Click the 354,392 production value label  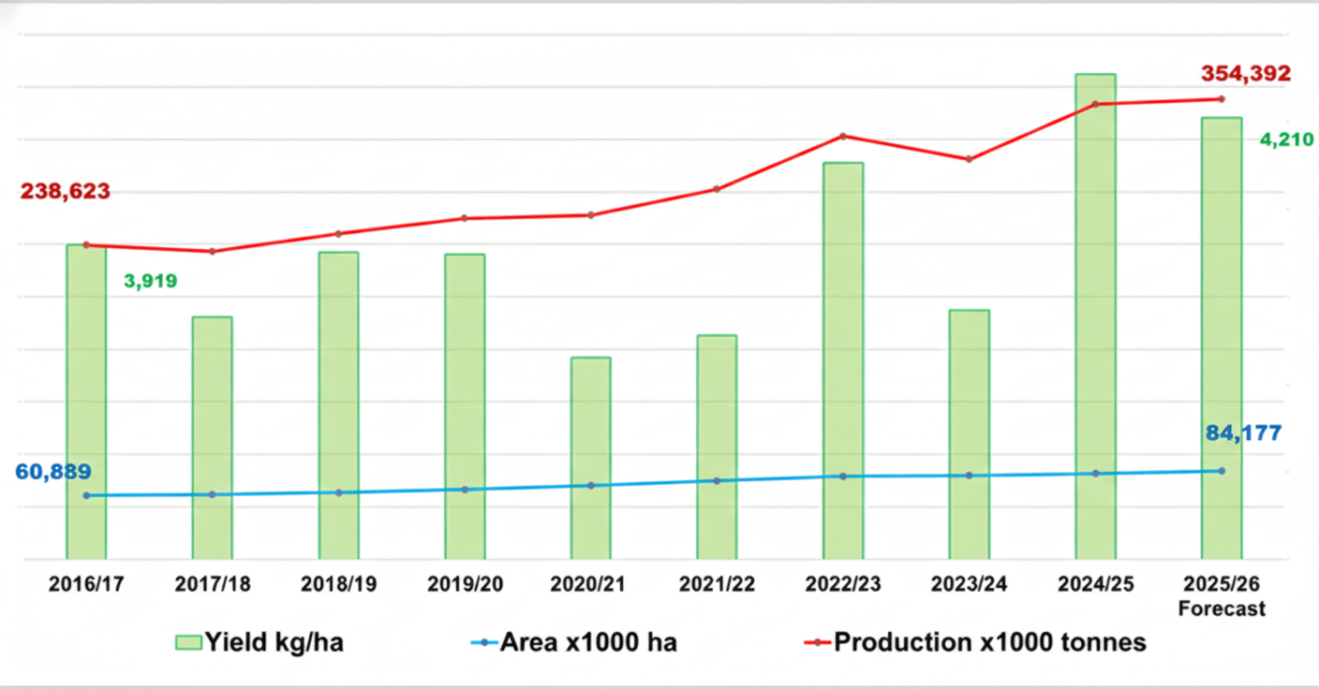1246,73
